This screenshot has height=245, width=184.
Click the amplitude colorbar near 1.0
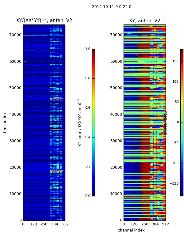(94, 50)
